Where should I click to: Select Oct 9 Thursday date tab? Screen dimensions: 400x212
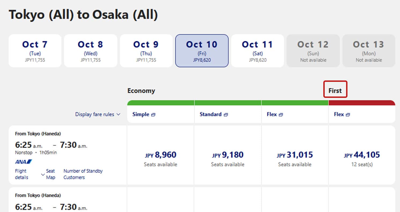146,51
